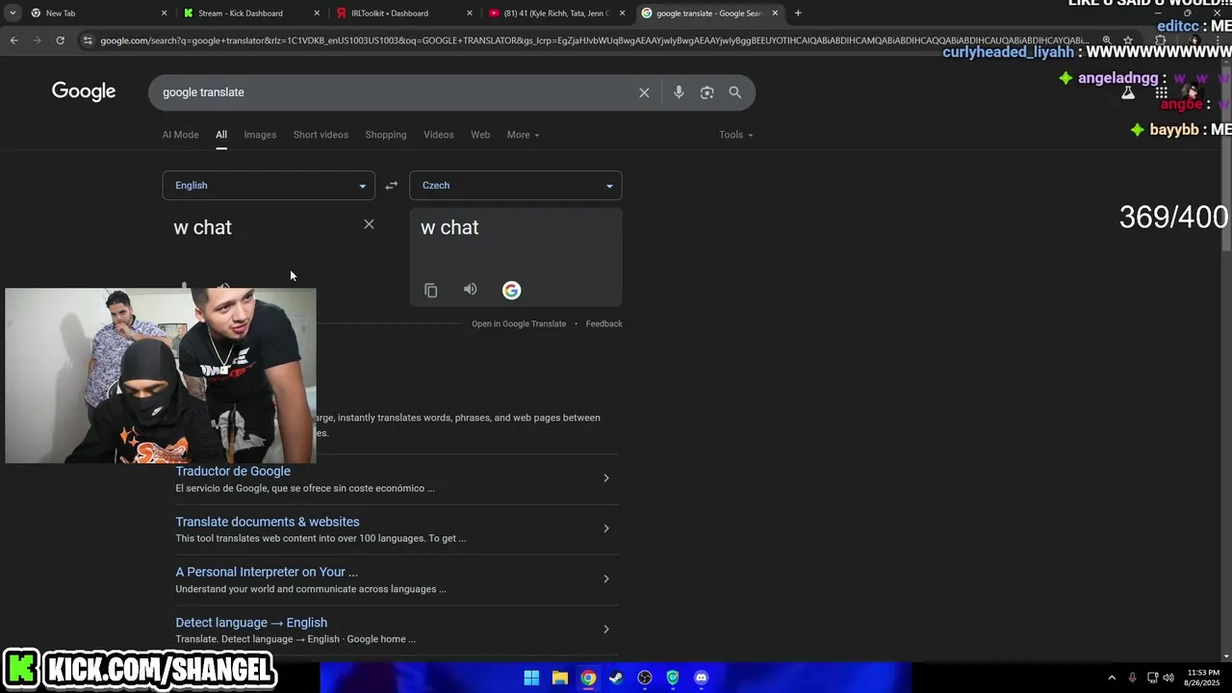Expand the Traductor de Google result

tap(605, 478)
